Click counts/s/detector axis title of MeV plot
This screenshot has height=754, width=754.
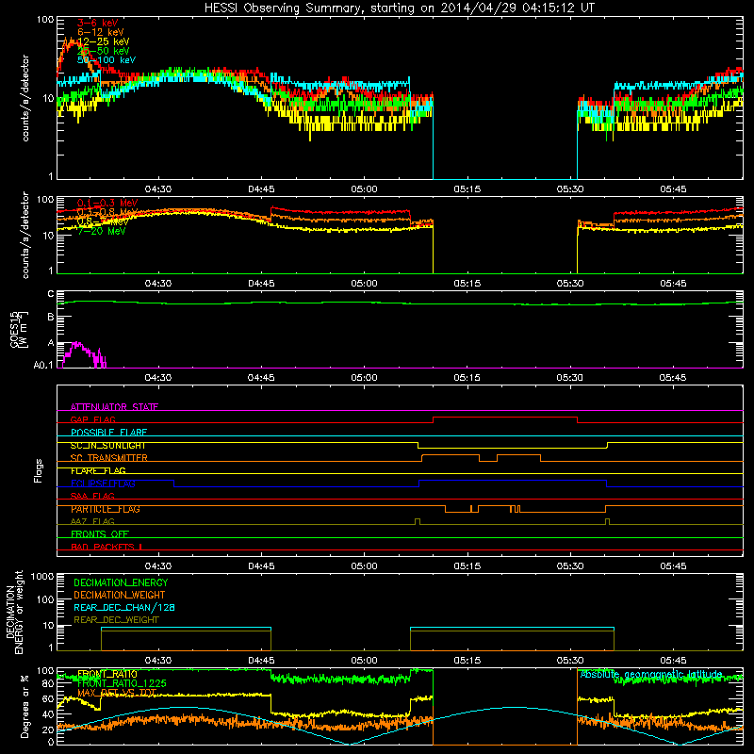[25, 235]
